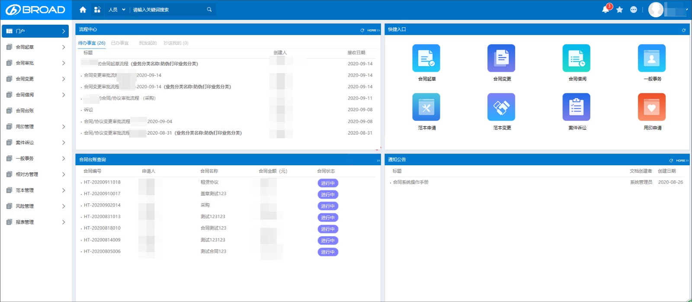Screen dimensions: 692x302
Task: Open the 合同起草 quick entry icon
Action: tap(426, 58)
